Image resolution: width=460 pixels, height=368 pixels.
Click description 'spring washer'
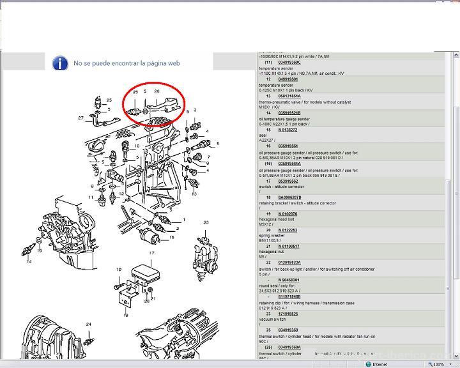pyautogui.click(x=272, y=235)
